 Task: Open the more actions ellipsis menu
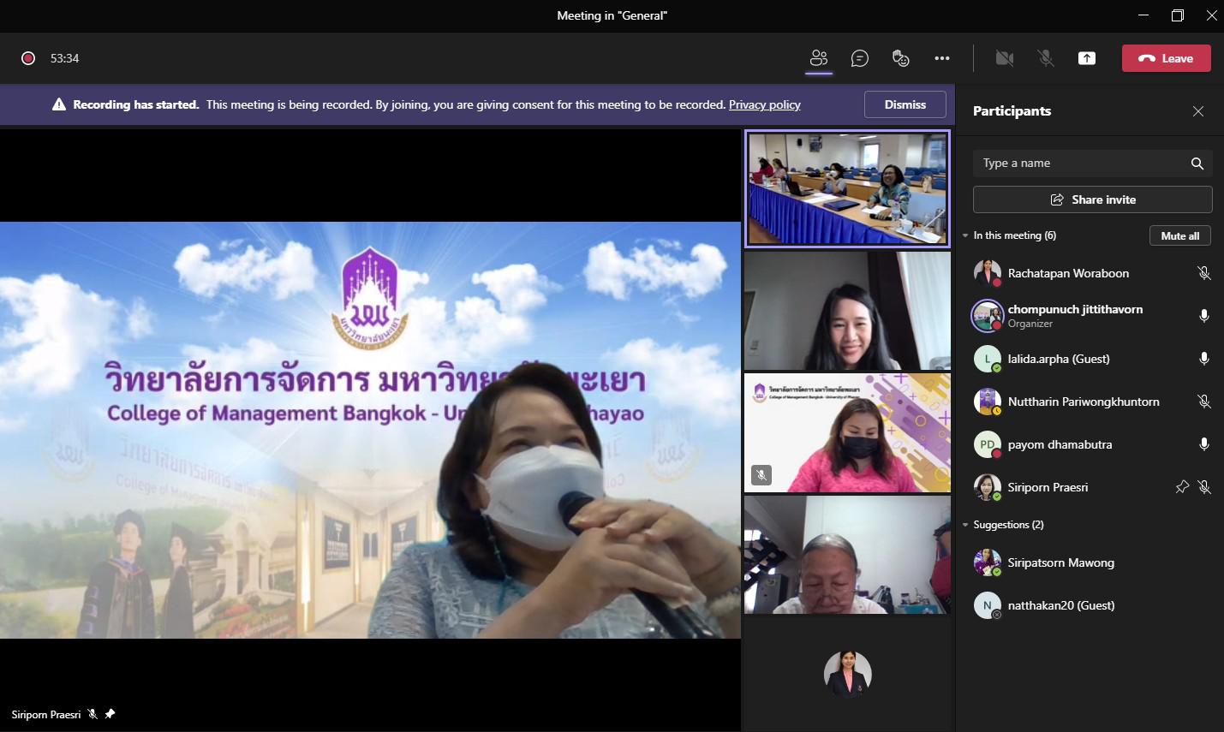point(942,58)
